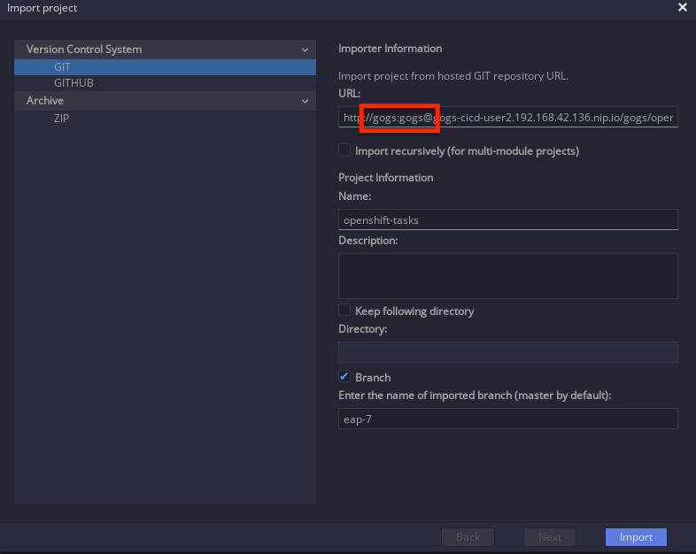
Task: Collapse the Archive section chevron
Action: 305,101
